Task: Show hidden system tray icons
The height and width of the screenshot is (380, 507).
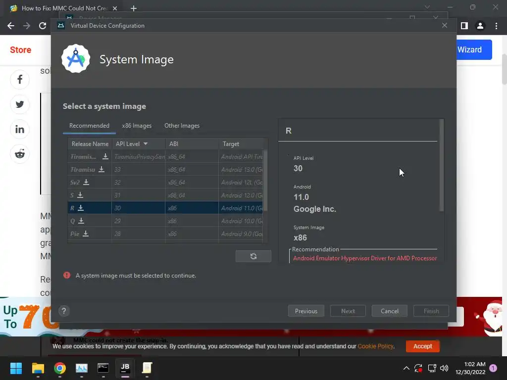Action: [x=406, y=368]
